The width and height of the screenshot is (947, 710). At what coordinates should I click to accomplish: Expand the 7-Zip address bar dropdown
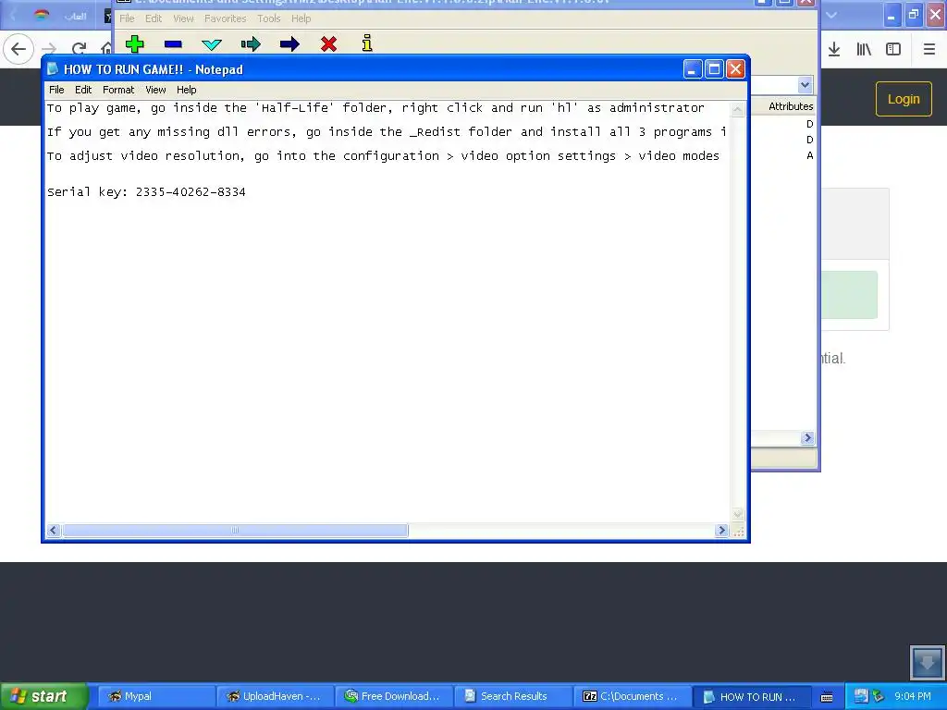tap(806, 84)
